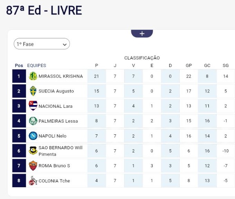
Task: Click the EQUIPES column header
Action: (36, 65)
